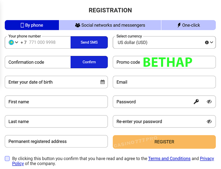Reveal the re-entered password using the eye icon
Image resolution: width=221 pixels, height=169 pixels.
(209, 121)
